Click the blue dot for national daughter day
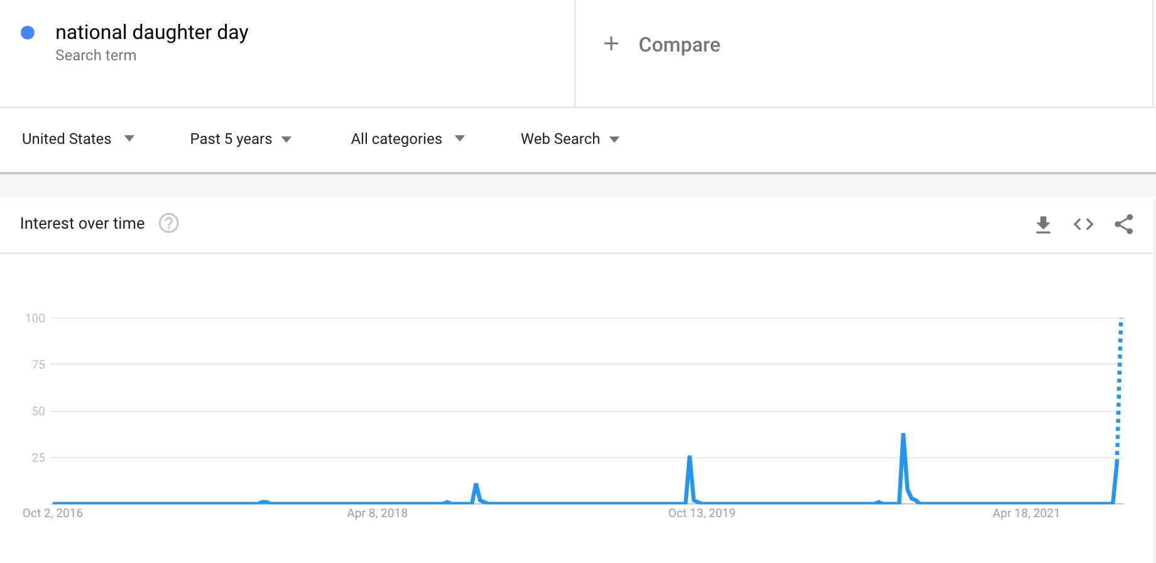 [28, 33]
